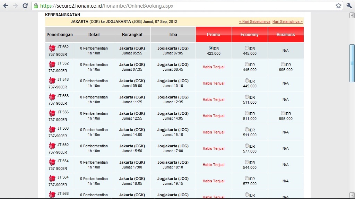Click the green padlock security icon

(x=36, y=6)
